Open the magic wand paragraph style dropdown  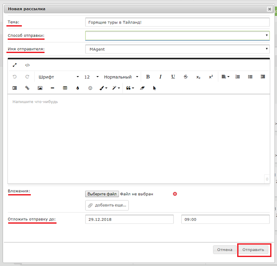coord(116,88)
